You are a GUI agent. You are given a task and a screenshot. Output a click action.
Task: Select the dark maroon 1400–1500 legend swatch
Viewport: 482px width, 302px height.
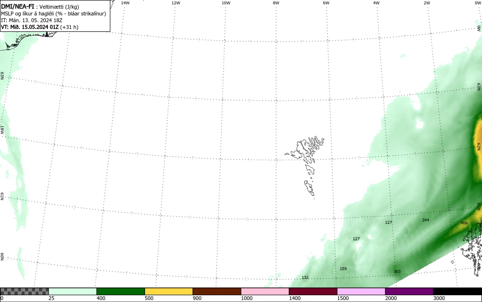(x=313, y=291)
